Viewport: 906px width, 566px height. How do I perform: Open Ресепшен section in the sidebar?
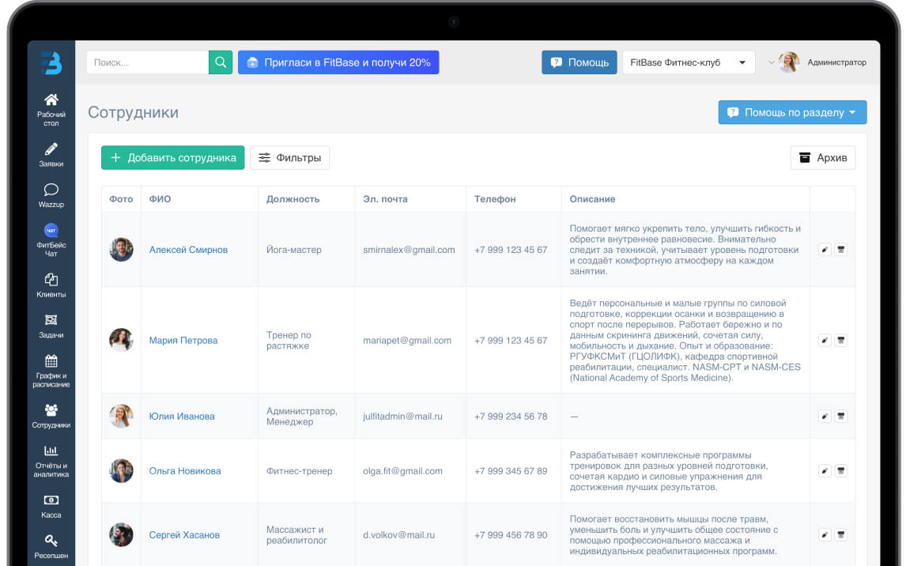tap(51, 546)
